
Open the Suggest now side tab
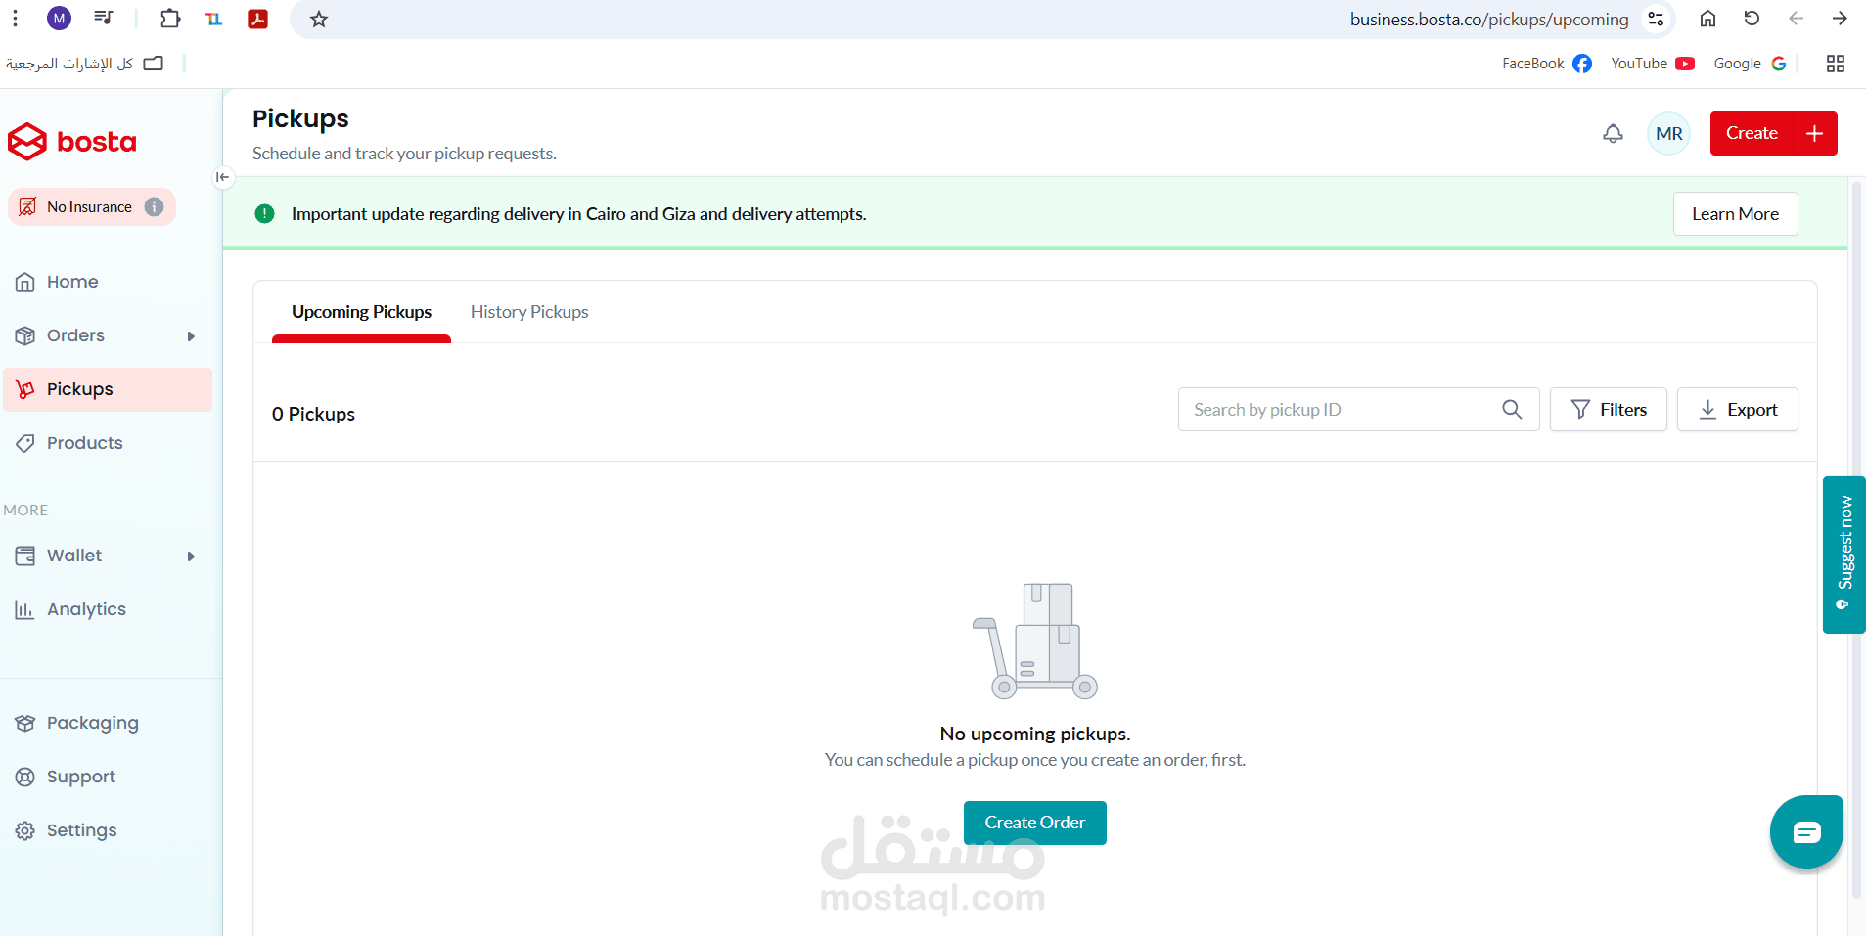(1843, 555)
